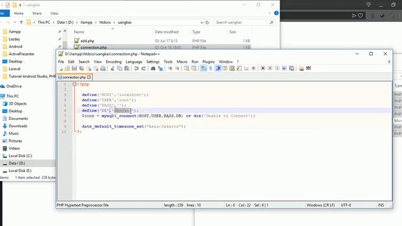Undo the last edit in Notepad++
The width and height of the screenshot is (402, 226).
tap(136, 68)
